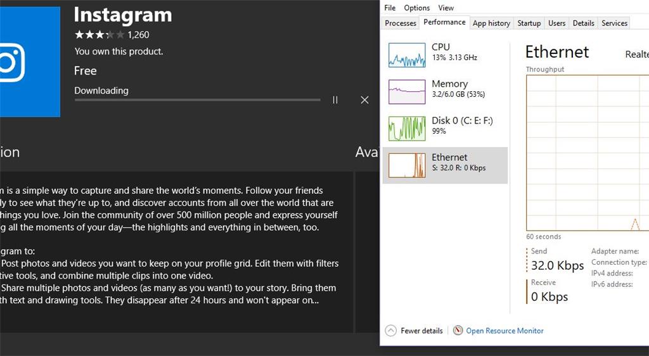Viewport: 649px width, 356px height.
Task: Click the Ethernet S: 32.0 R: 0 Kbps entry
Action: click(x=445, y=165)
